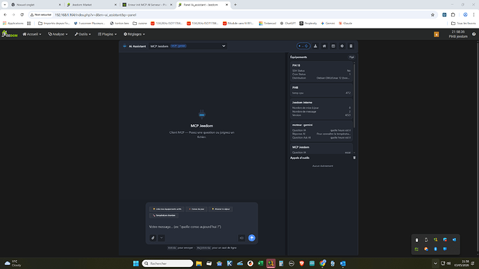Click the home icon in the assistant header
This screenshot has width=479, height=269.
click(x=324, y=46)
